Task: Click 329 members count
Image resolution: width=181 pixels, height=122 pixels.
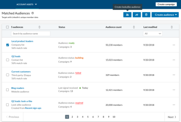Action: click(113, 75)
